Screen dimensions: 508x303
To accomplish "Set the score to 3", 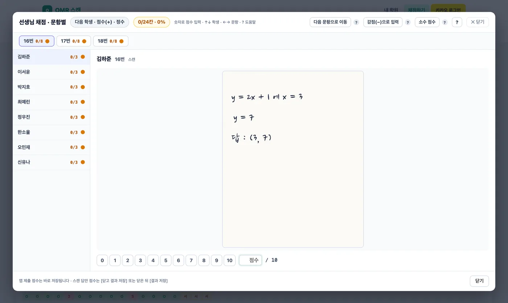I will coord(140,260).
